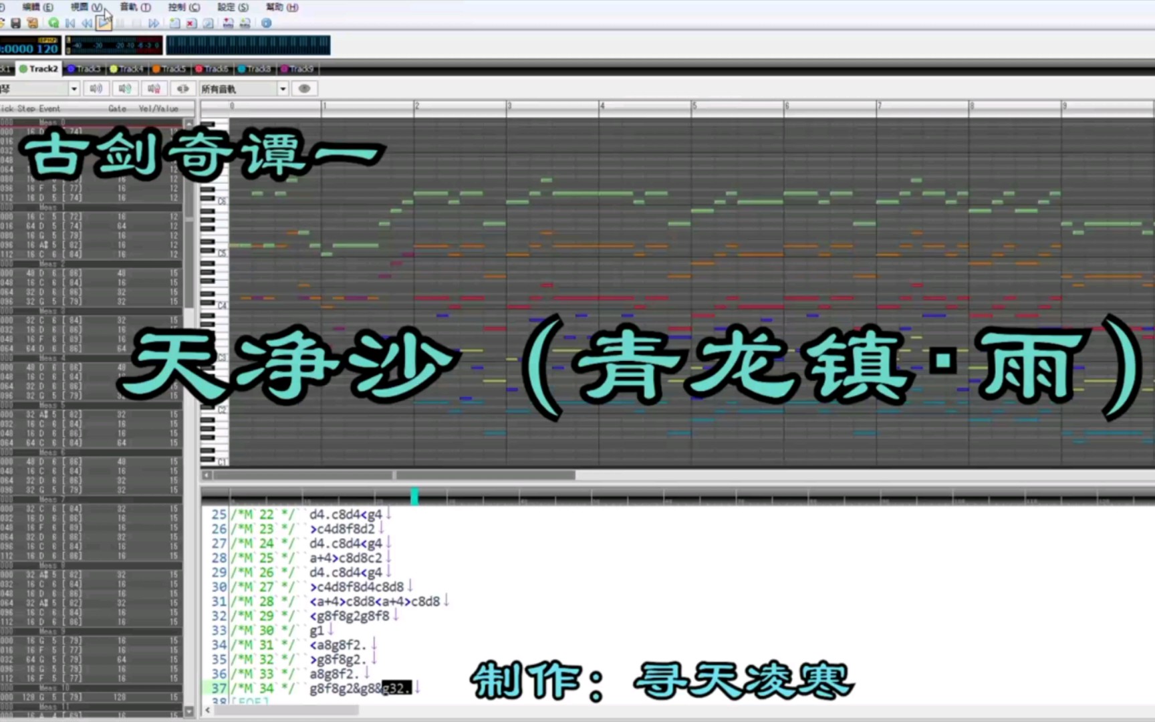Click measure 8 on the top ruler
The image size is (1155, 722).
point(972,106)
